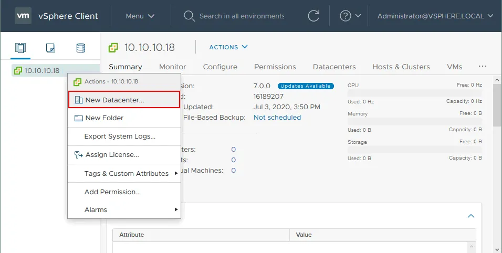This screenshot has height=253, width=502.
Task: Click the VMware vm logo
Action: point(23,16)
